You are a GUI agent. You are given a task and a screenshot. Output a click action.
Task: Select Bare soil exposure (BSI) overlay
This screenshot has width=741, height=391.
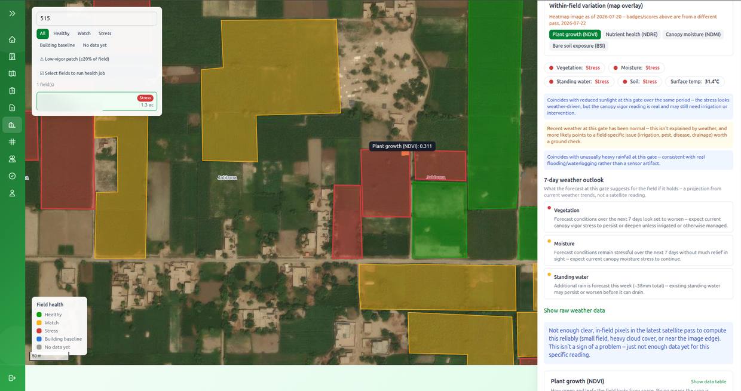pos(578,45)
